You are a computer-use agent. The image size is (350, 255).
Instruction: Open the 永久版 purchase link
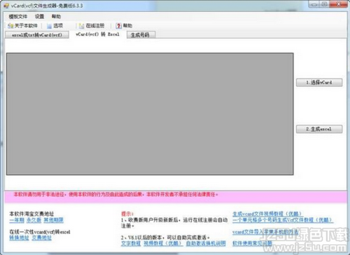click(x=34, y=220)
